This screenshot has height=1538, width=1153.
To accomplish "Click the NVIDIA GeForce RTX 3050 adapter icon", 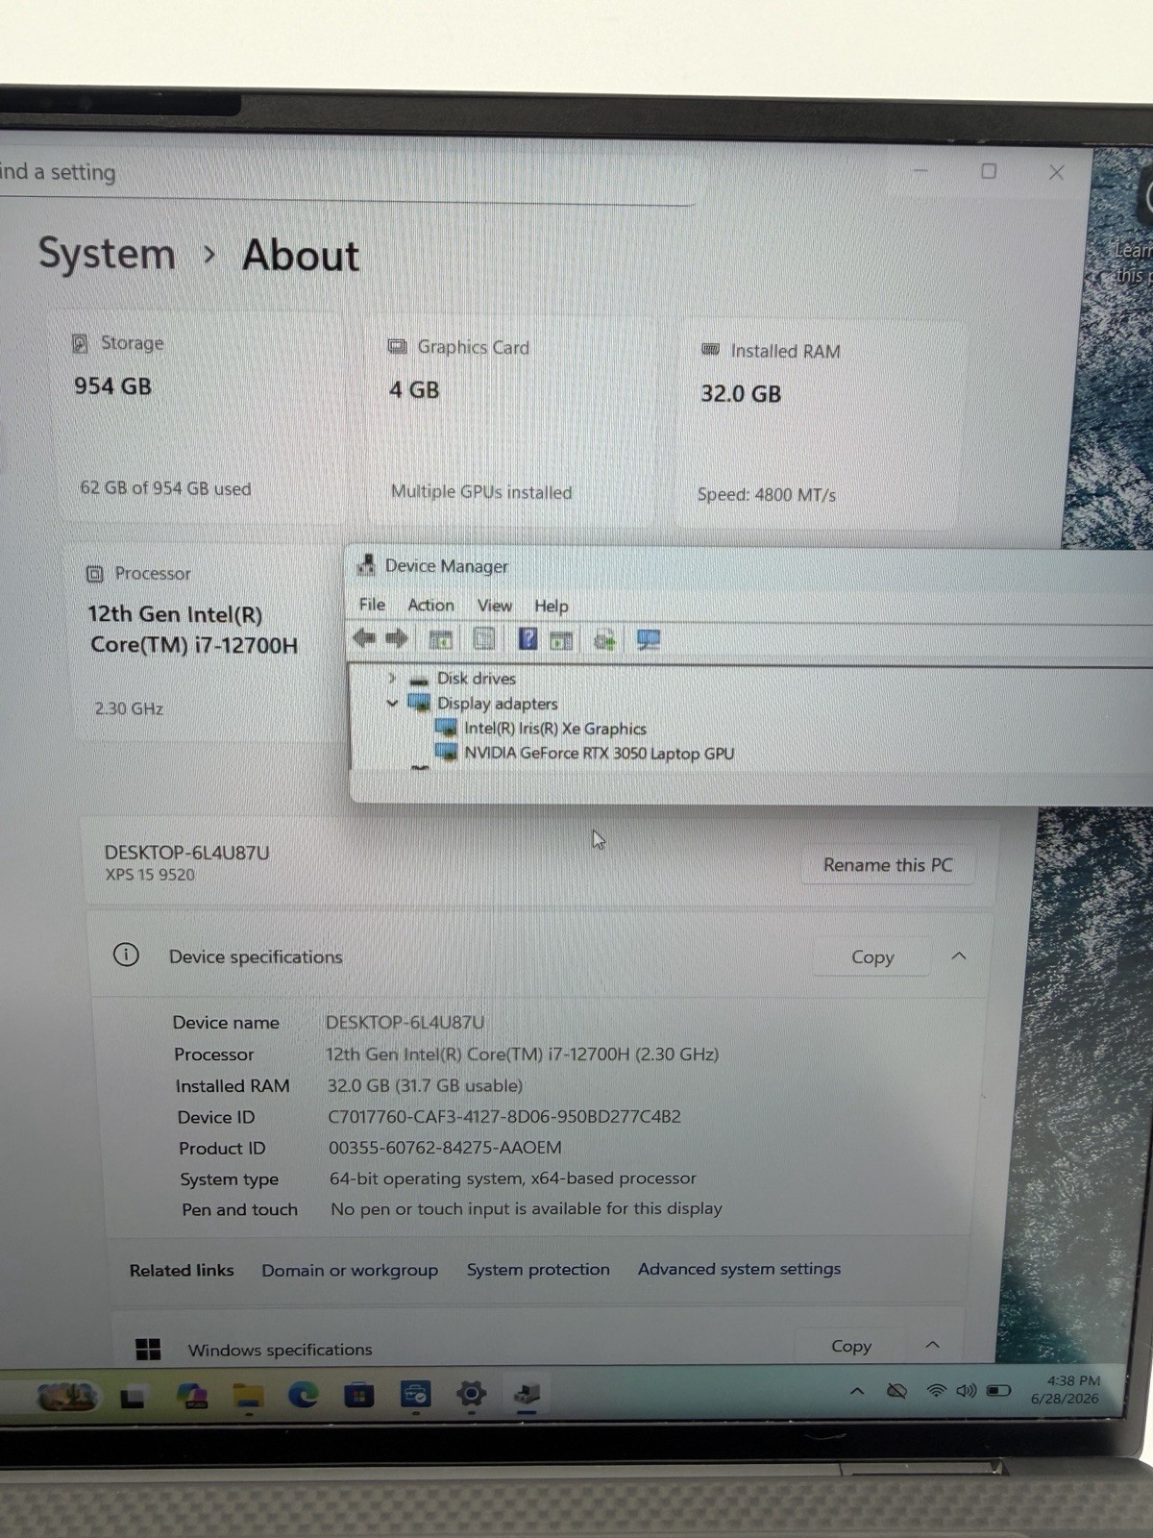I will [446, 752].
